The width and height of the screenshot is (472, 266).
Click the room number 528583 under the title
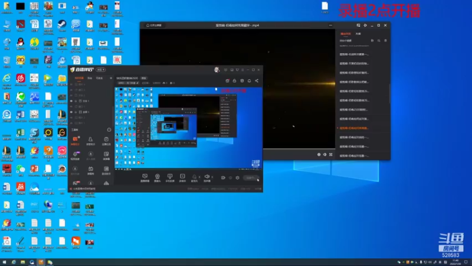coord(156,83)
